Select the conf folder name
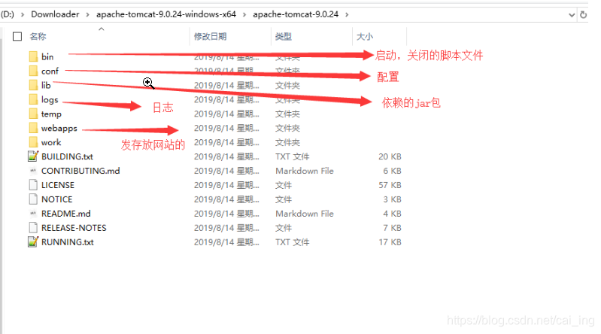Viewport: 601px width, 334px height. point(50,71)
